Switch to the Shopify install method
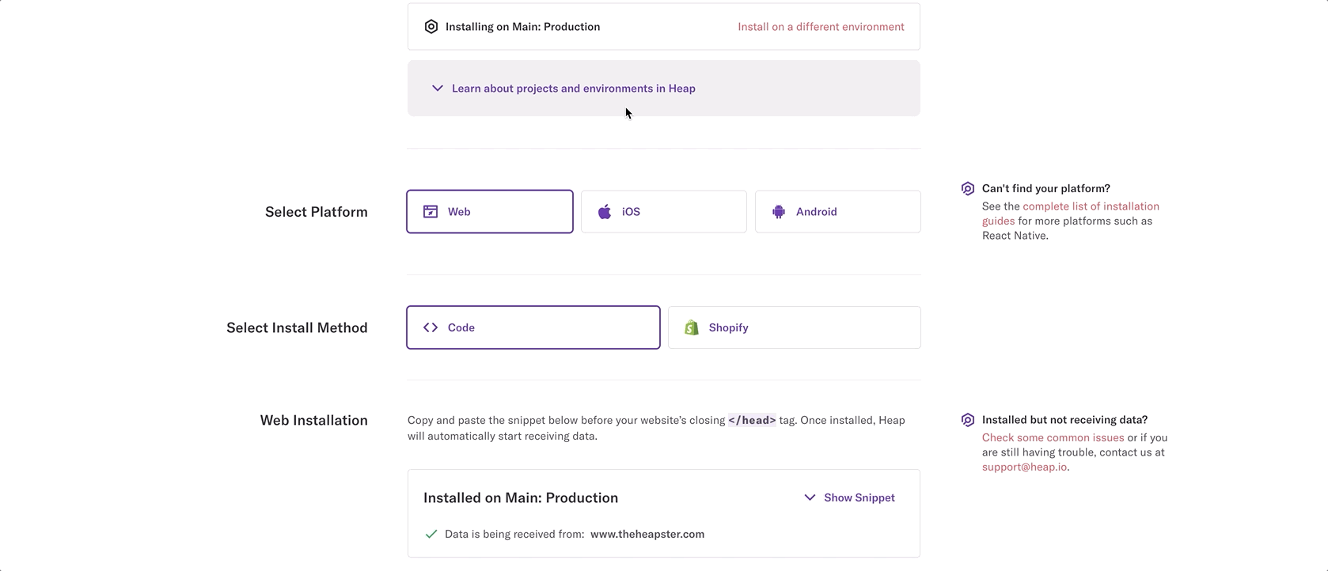The image size is (1328, 571). click(795, 327)
